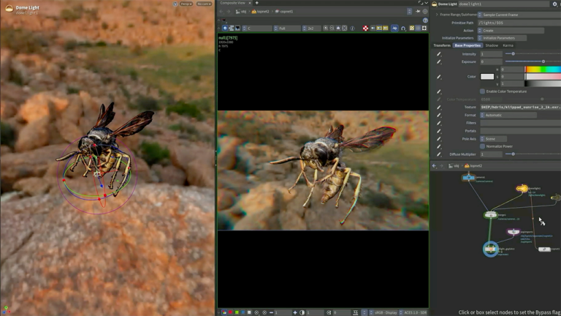Adjust the Intensity slider handle

pyautogui.click(x=513, y=54)
